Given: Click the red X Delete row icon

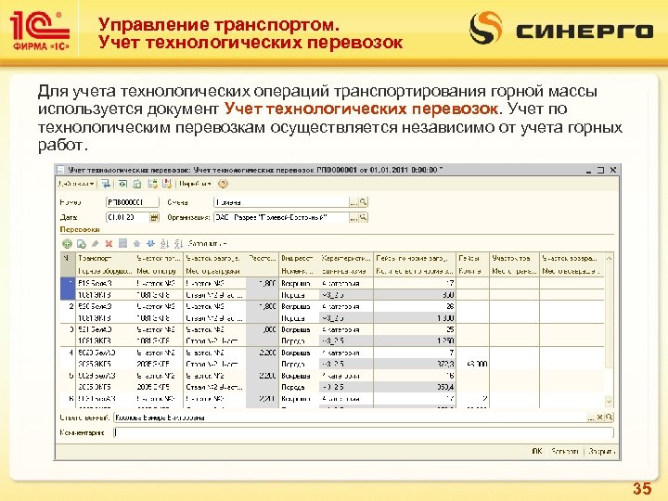Looking at the screenshot, I should pos(109,244).
